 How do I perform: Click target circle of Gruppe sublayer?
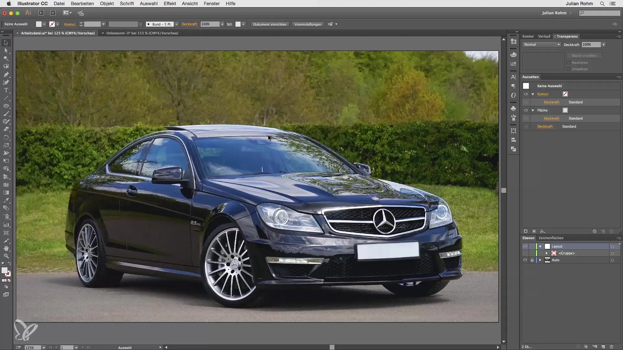click(x=612, y=253)
